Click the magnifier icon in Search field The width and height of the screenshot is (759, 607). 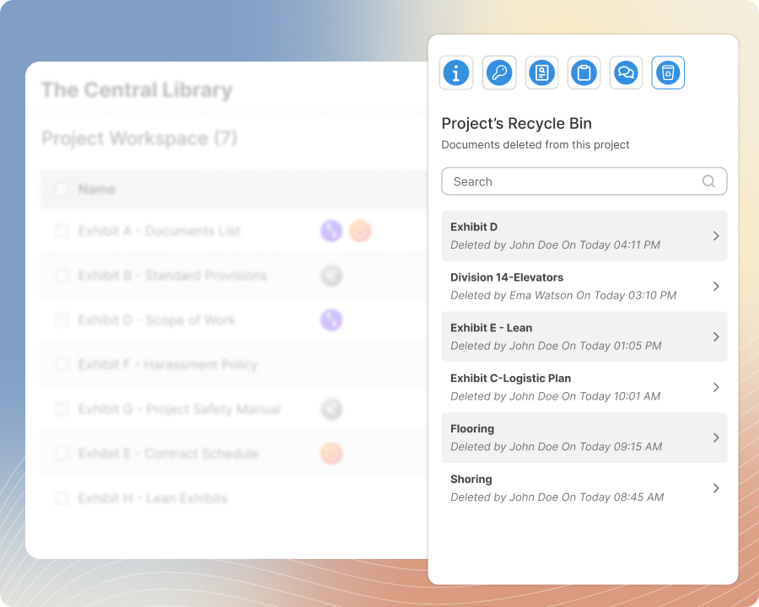pos(708,181)
